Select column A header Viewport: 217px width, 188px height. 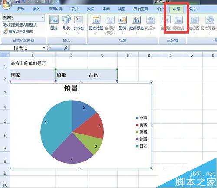(33, 55)
